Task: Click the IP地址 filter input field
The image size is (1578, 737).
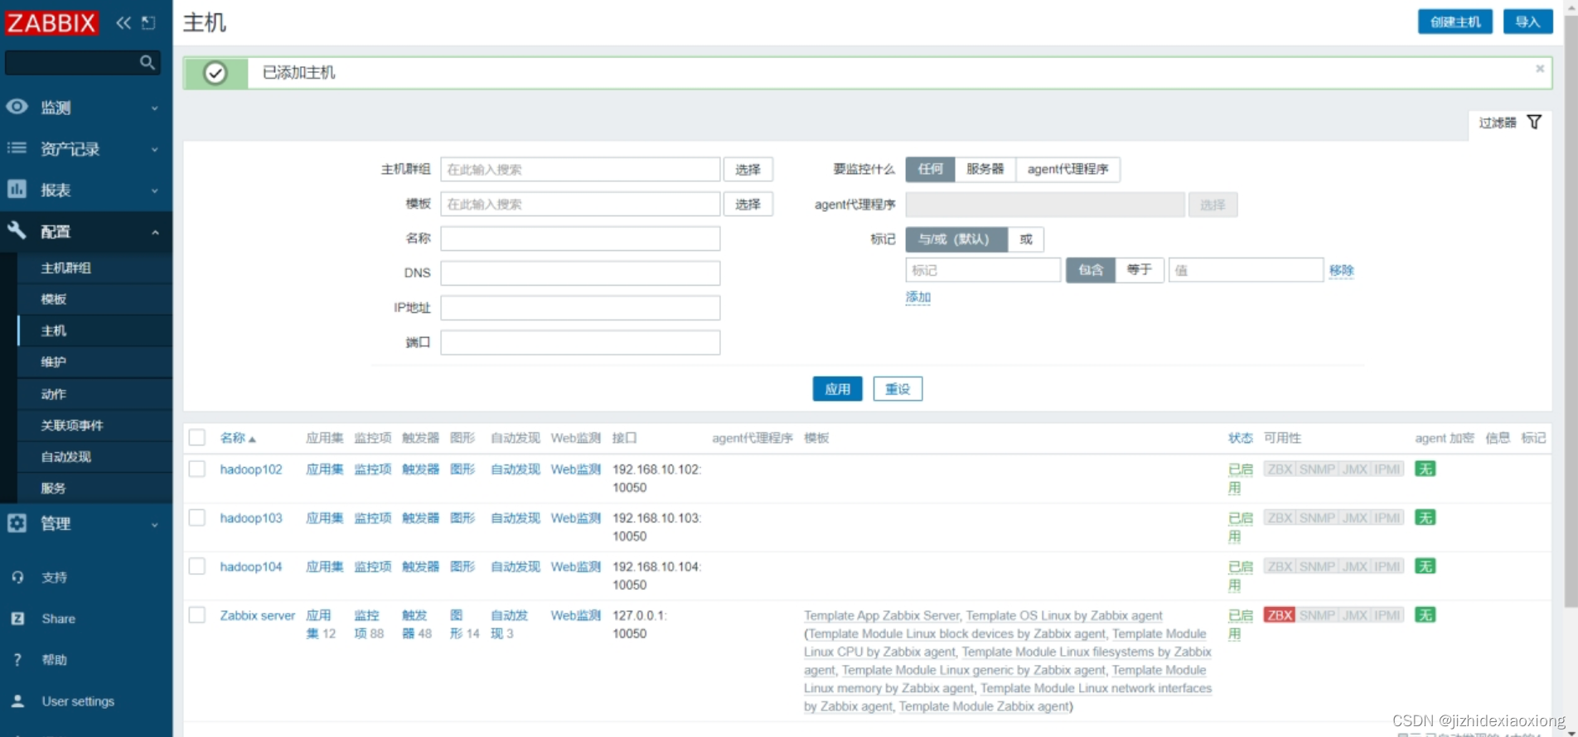Action: (580, 308)
